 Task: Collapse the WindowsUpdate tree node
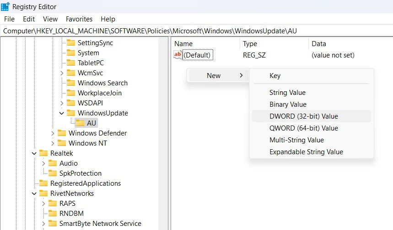(62, 113)
